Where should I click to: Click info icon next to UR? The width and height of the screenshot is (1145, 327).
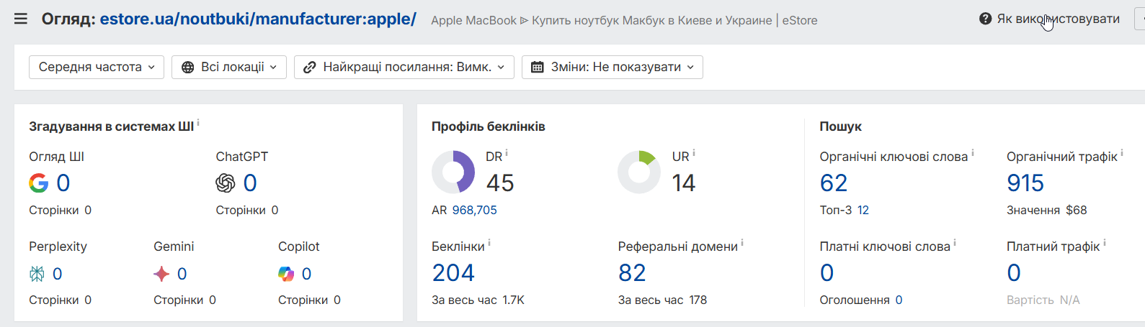(694, 153)
